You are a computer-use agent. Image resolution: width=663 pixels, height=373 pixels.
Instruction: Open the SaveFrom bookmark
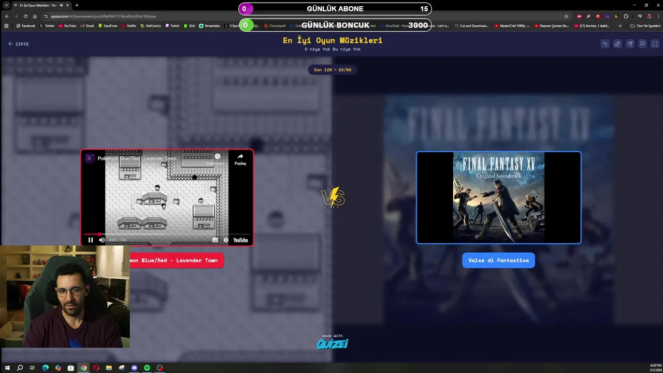108,26
